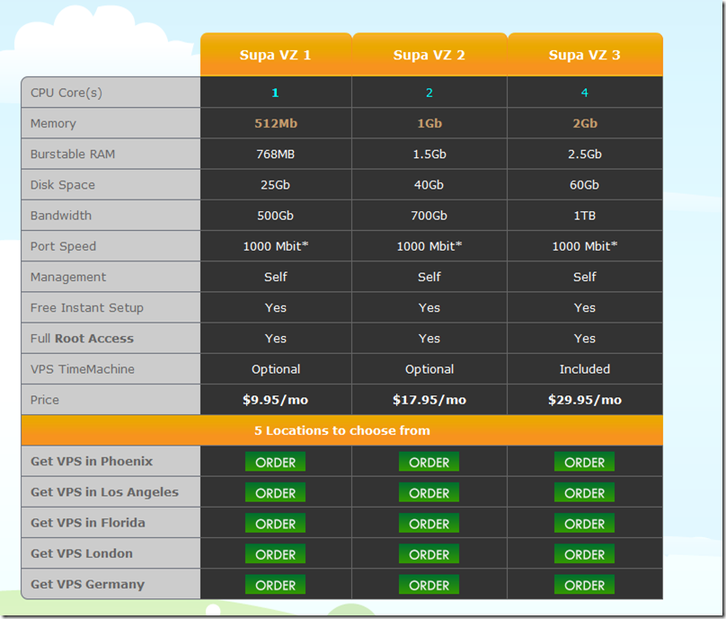
Task: Order Supa VZ 1 in Florida
Action: 275,523
